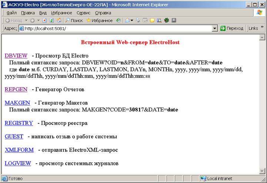267x183 pixels.
Task: Open the Back history dropdown arrow
Action: [x=26, y=21]
